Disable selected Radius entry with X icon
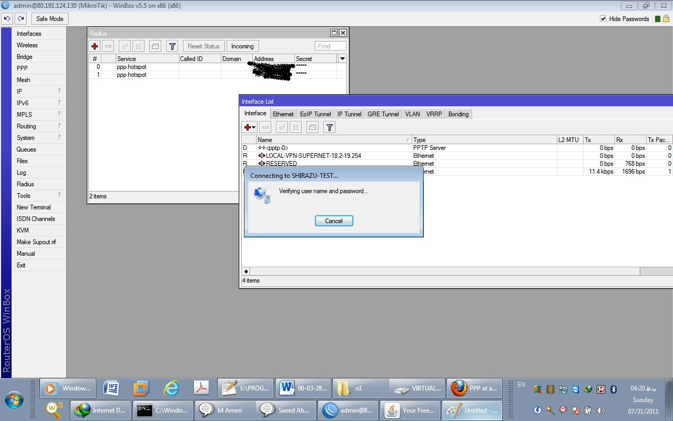 point(138,46)
